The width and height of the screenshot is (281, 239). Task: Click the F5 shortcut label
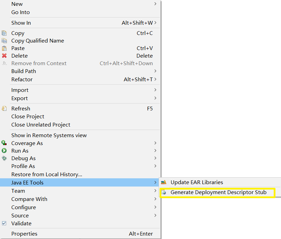[150, 108]
